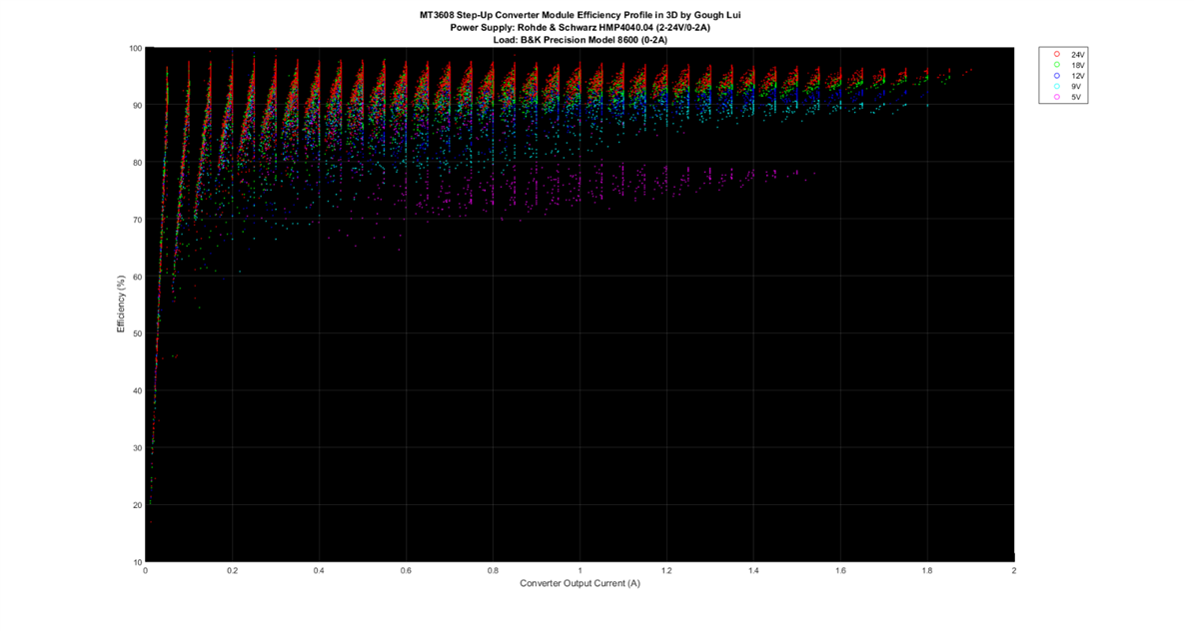Click the y-axis tick label 40
This screenshot has width=1194, height=631.
(137, 390)
